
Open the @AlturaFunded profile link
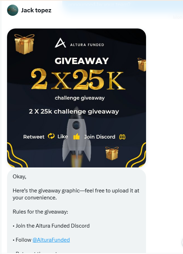pos(51,240)
